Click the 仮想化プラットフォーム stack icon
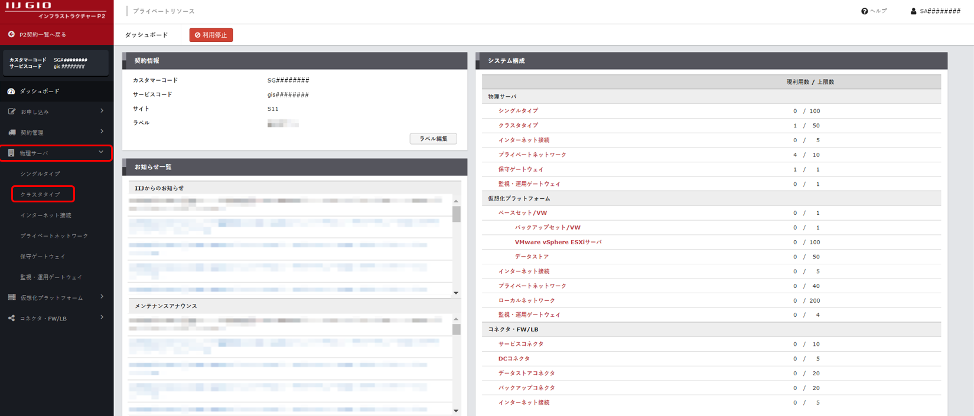 click(x=12, y=297)
